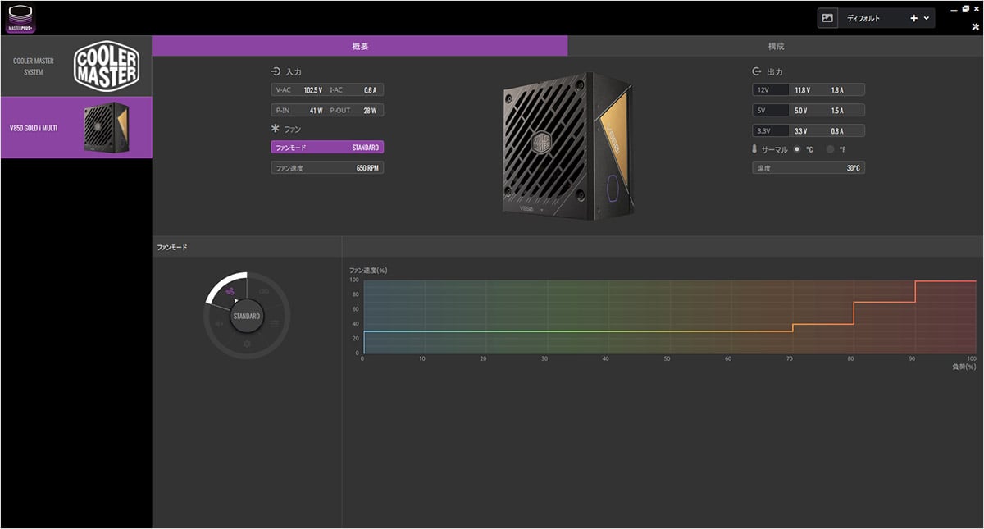Click the ファンモード STANDARD field
This screenshot has width=984, height=529.
click(x=327, y=148)
